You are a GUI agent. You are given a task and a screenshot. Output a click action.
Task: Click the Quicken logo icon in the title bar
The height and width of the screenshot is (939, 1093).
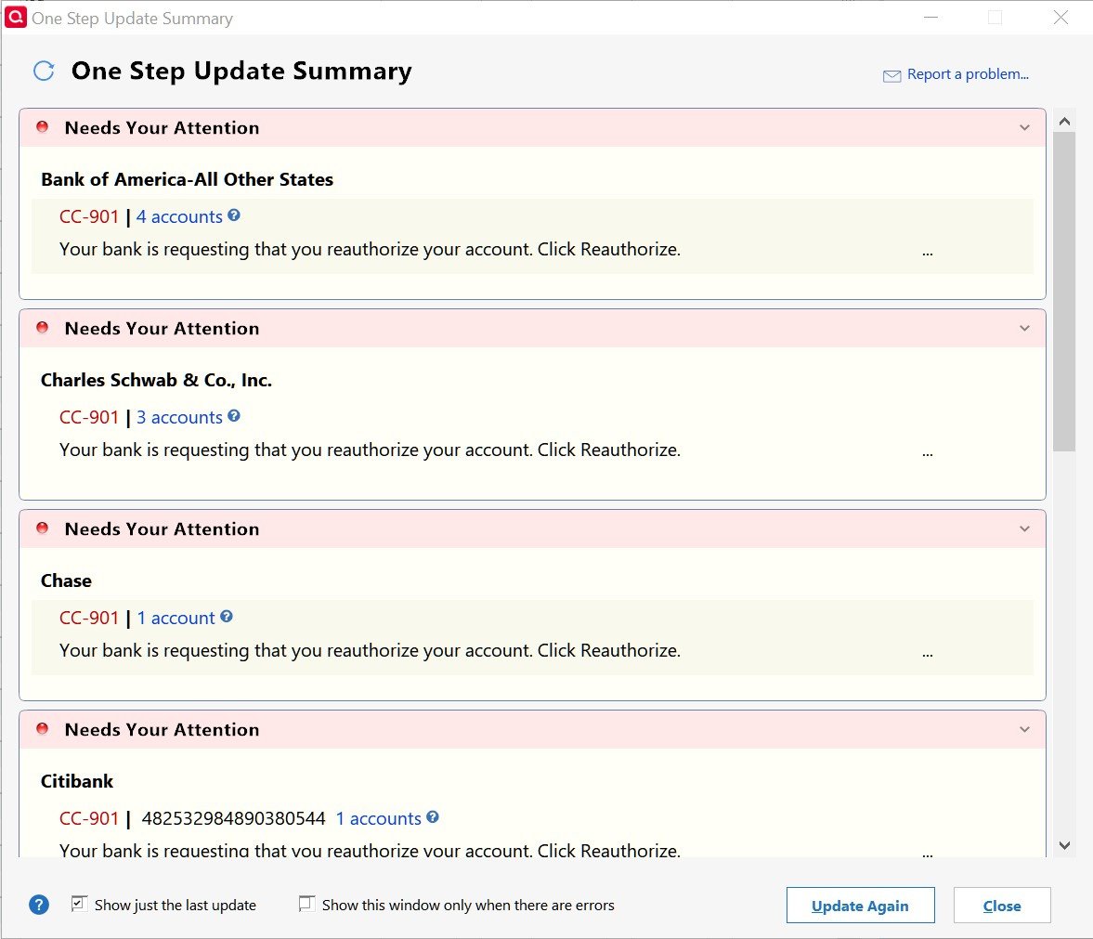(x=16, y=18)
